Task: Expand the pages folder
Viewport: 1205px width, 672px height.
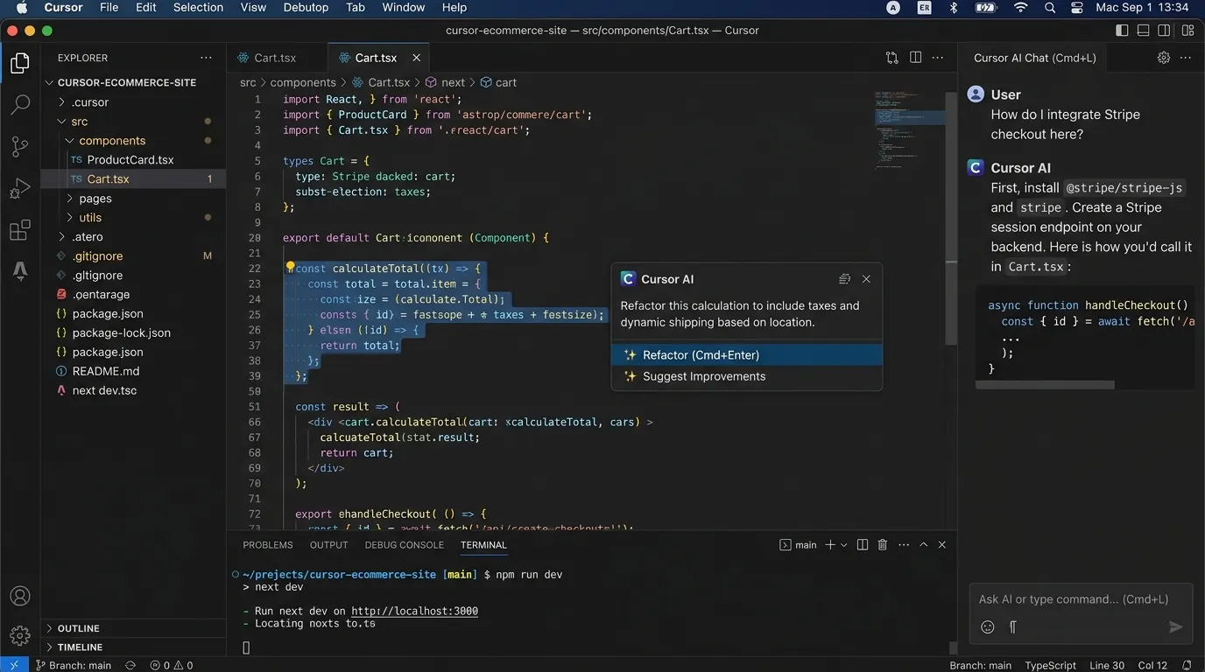Action: coord(70,198)
